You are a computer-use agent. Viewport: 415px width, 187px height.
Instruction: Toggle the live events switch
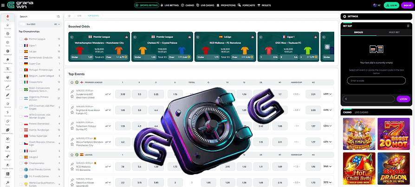22,24
